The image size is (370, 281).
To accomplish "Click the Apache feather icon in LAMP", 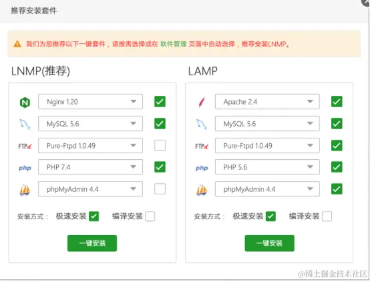I will point(201,103).
